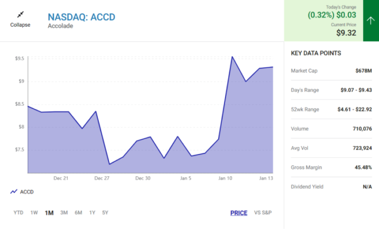Select the 1W time range

(x=34, y=213)
